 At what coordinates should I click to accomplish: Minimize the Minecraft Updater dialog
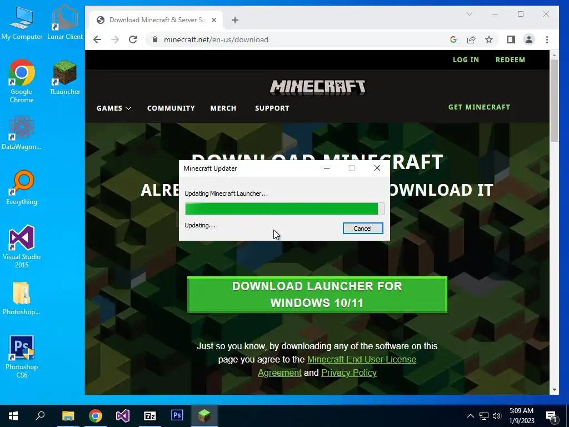click(327, 168)
